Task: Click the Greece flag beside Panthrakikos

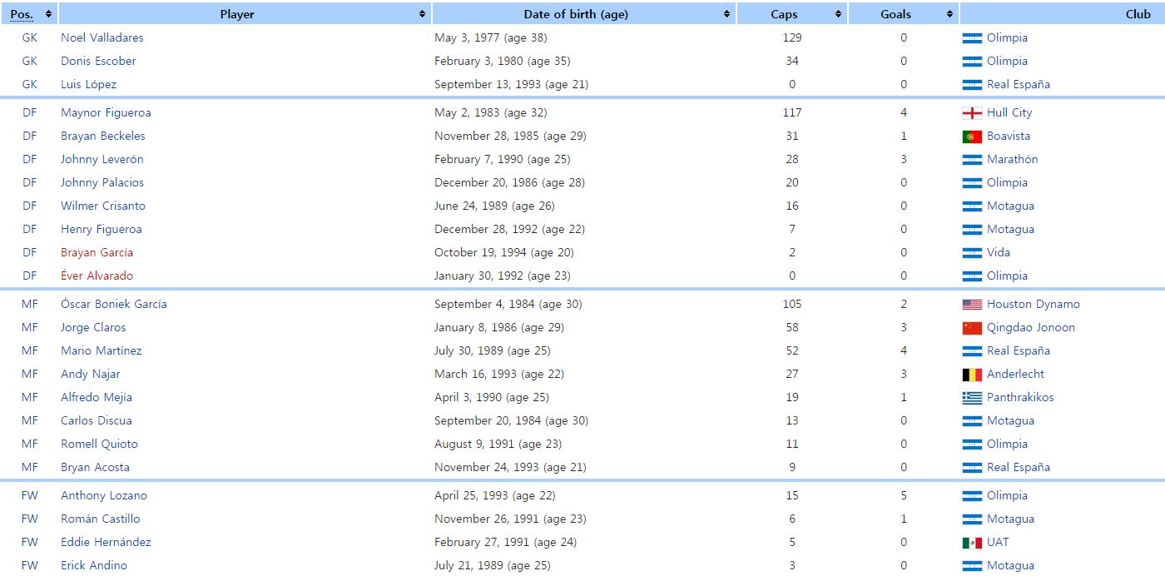Action: coord(972,398)
